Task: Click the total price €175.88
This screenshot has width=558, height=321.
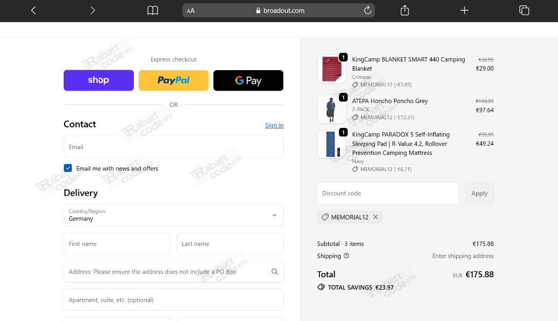Action: 479,275
